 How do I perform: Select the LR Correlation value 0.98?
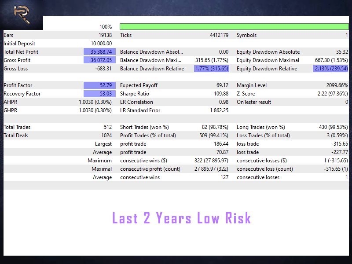224,102
